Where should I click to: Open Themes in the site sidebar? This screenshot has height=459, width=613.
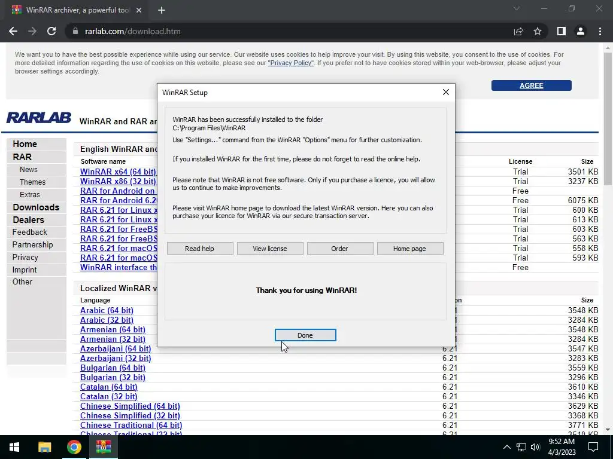32,182
